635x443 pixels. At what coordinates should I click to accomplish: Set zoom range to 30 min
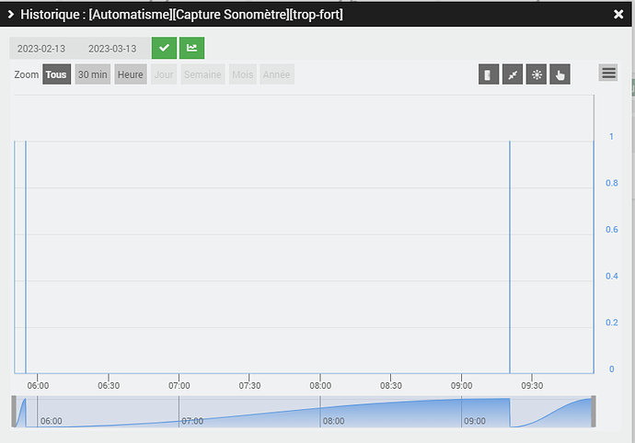click(92, 74)
